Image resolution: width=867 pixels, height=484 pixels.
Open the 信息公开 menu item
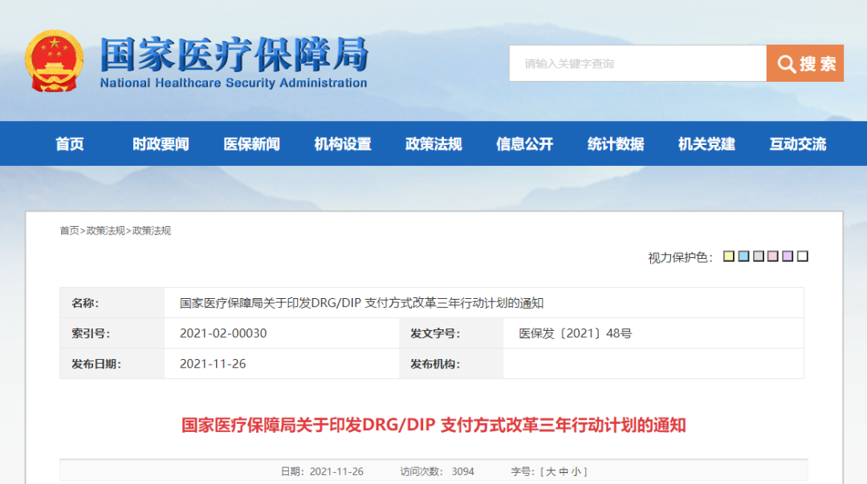(x=525, y=144)
